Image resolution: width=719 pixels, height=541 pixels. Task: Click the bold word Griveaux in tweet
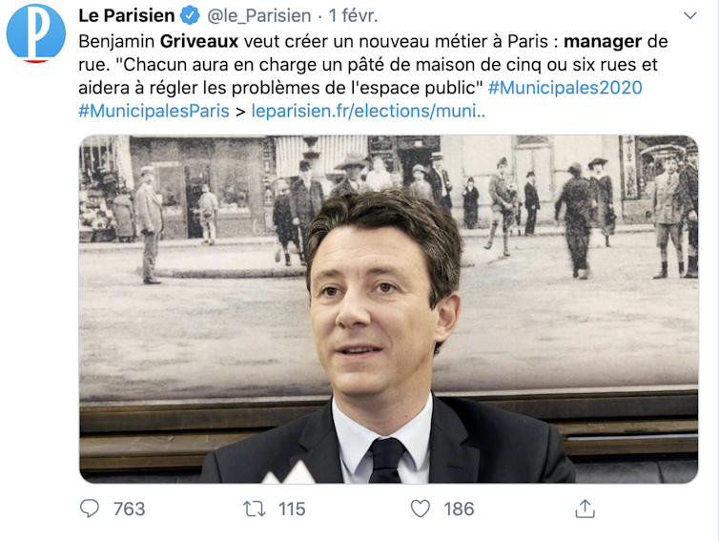[x=199, y=41]
